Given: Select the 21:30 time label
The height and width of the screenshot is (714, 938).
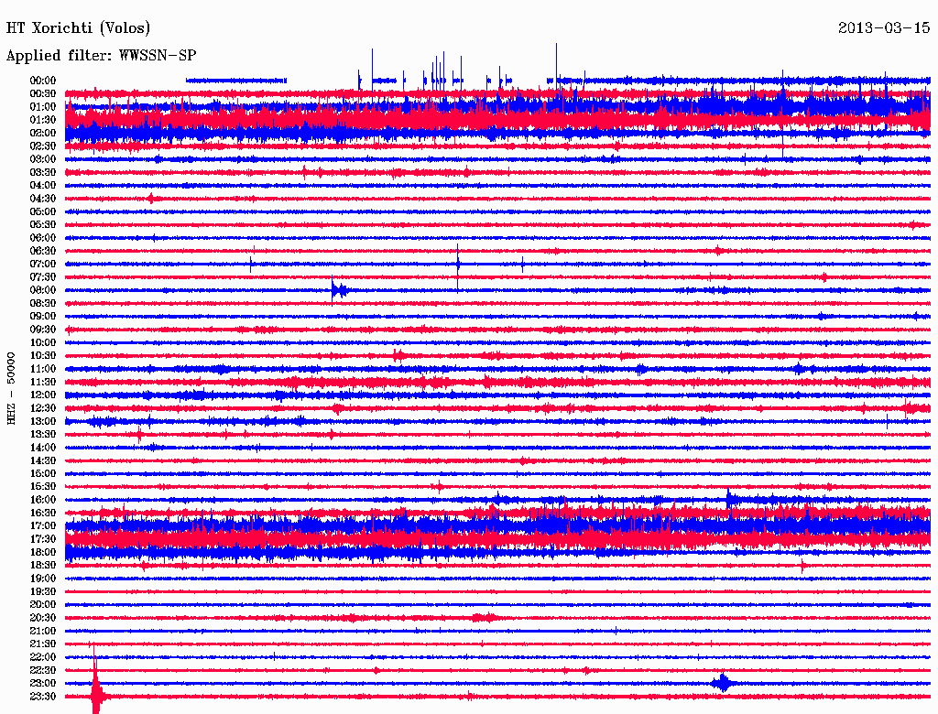Looking at the screenshot, I should [43, 644].
